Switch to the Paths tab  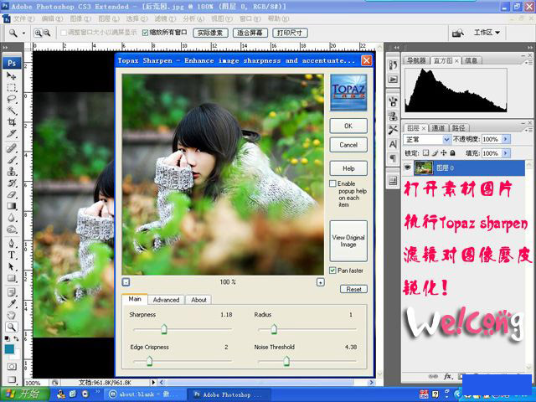click(458, 128)
